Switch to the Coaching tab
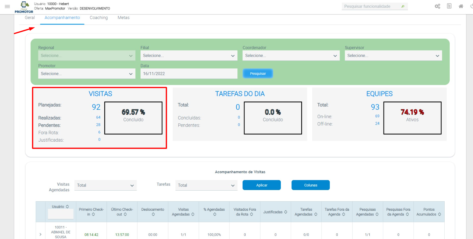 (99, 18)
